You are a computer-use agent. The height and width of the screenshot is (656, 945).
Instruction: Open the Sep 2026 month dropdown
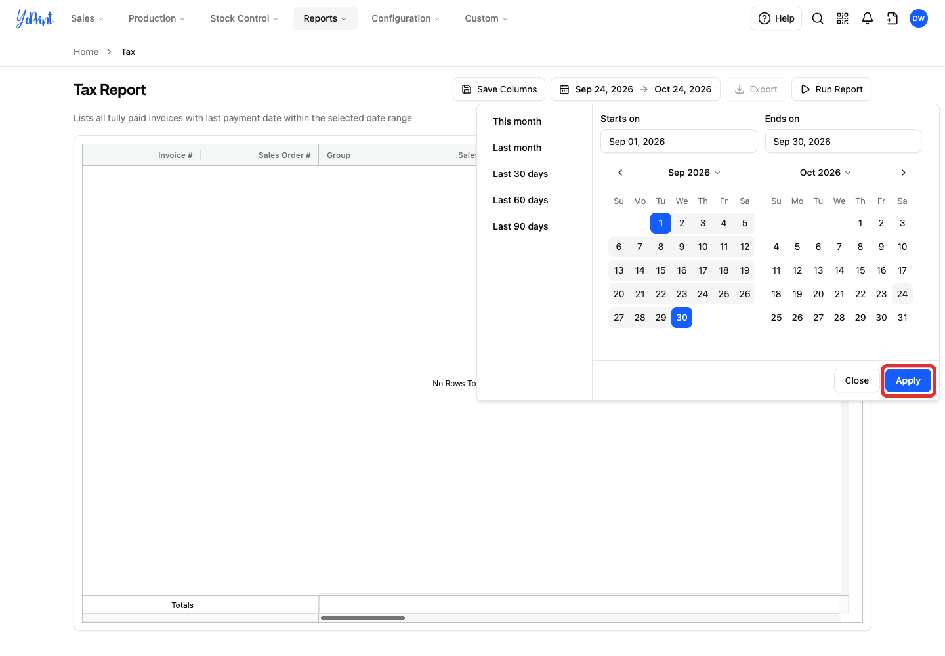tap(694, 173)
